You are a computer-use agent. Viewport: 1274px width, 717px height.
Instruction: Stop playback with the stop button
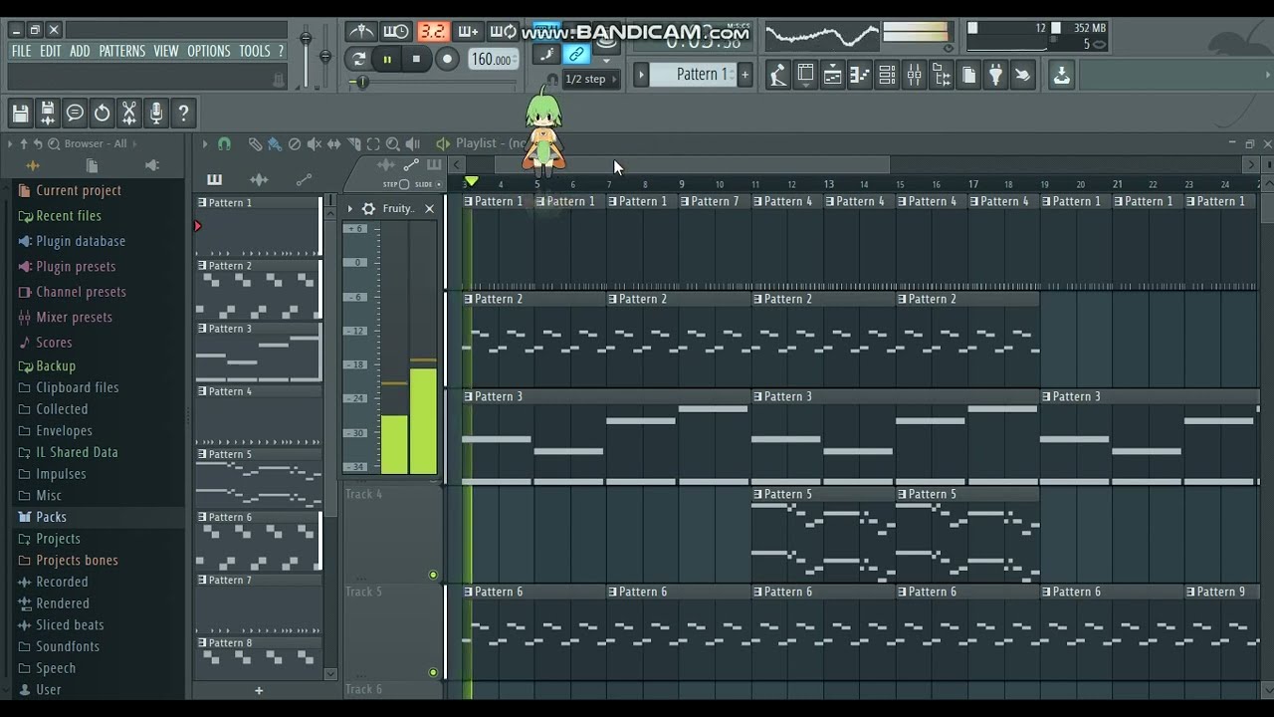tap(416, 59)
